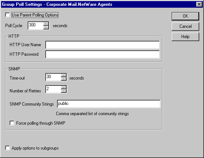Enable Use Parent Polling Options checkbox

pyautogui.click(x=8, y=15)
